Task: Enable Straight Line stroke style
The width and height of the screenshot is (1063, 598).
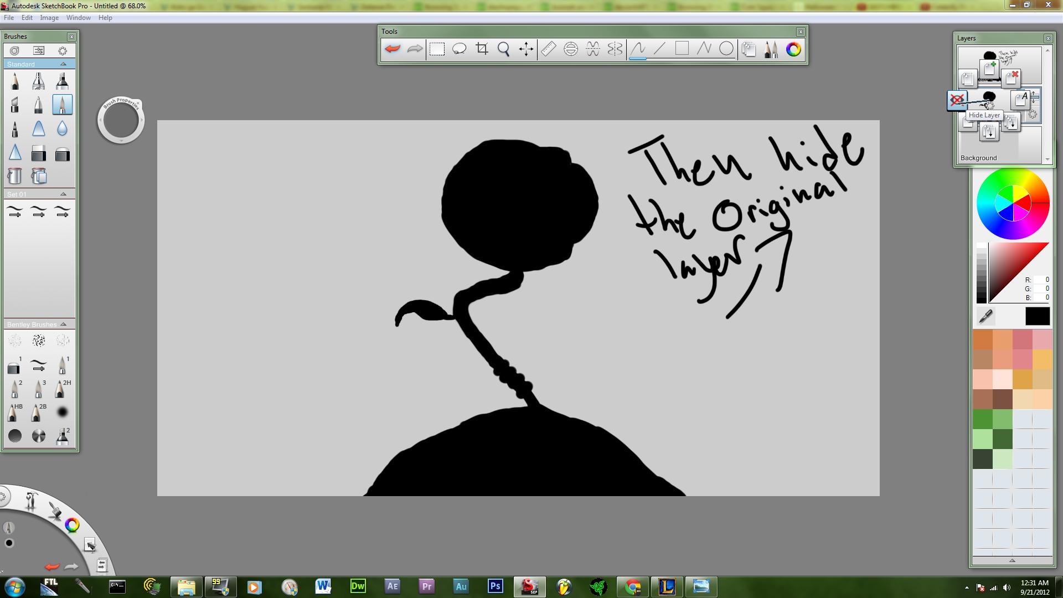Action: click(x=659, y=49)
